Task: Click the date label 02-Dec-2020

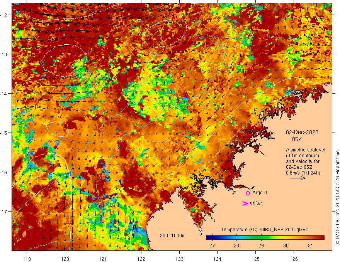Action: click(x=302, y=132)
